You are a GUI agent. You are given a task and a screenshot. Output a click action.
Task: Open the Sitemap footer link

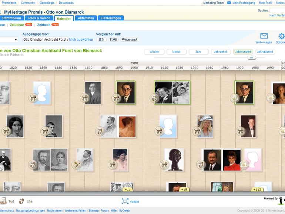93,211
